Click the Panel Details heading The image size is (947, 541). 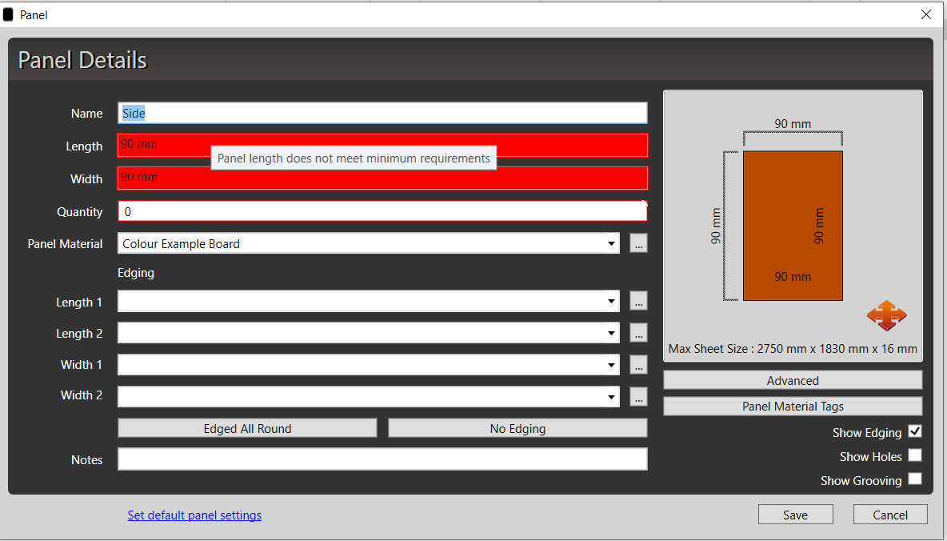click(82, 60)
